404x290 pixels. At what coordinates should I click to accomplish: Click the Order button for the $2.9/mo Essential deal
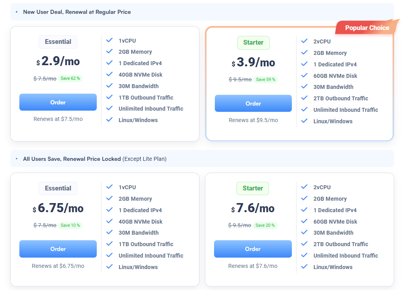point(58,102)
